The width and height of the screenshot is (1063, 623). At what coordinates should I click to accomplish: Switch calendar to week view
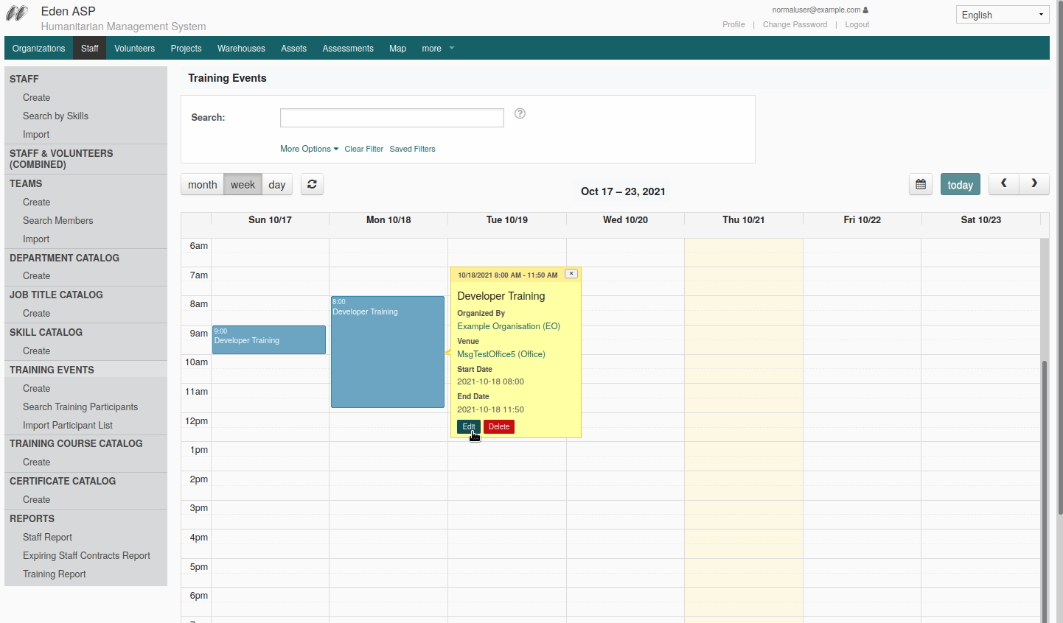click(x=243, y=184)
